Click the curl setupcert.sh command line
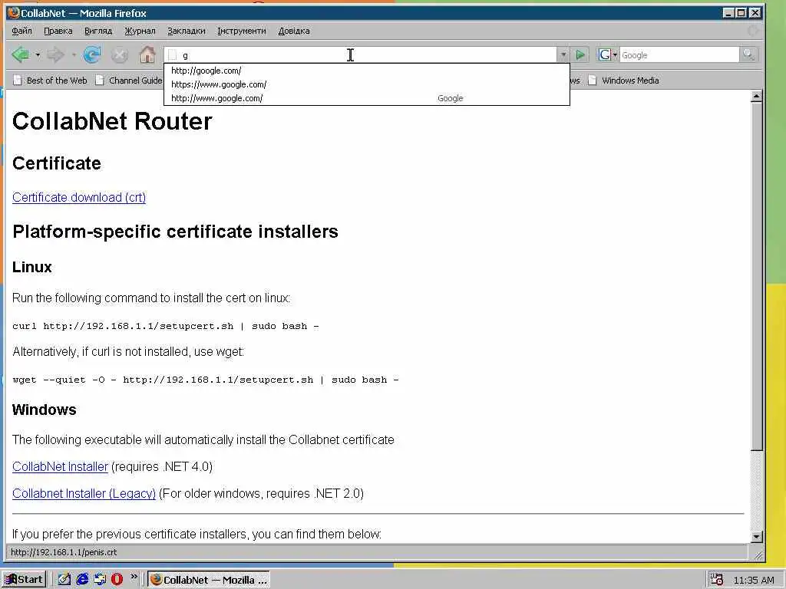This screenshot has height=589, width=786. point(166,326)
